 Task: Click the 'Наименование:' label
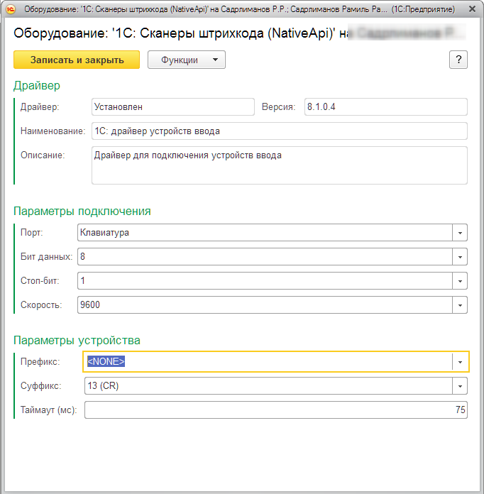click(x=53, y=131)
